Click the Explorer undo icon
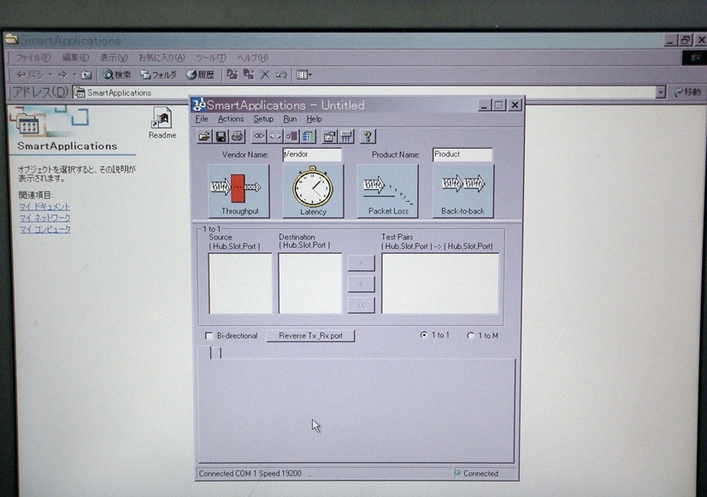This screenshot has width=707, height=497. coord(281,75)
